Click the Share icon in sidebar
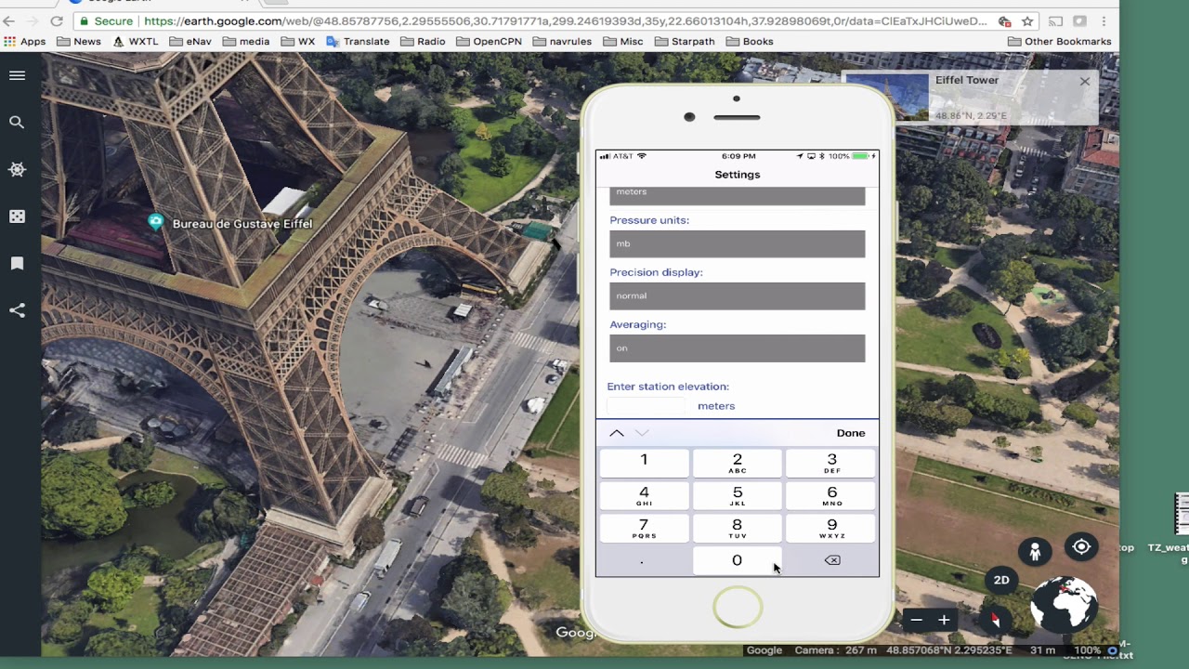 click(17, 310)
